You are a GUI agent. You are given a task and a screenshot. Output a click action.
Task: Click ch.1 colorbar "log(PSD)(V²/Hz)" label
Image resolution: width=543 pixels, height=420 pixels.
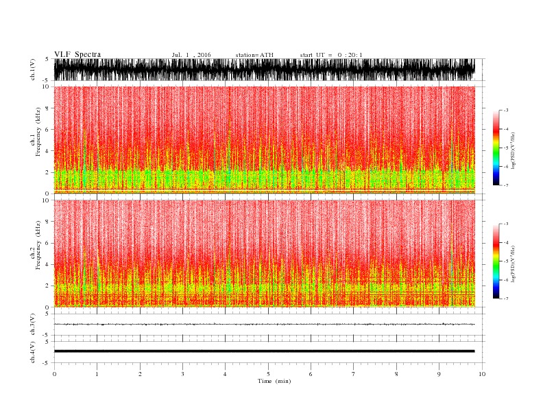[513, 151]
